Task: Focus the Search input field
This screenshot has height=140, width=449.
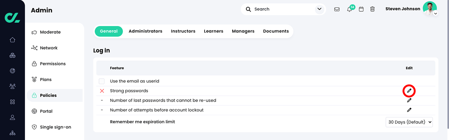Action: (x=283, y=9)
